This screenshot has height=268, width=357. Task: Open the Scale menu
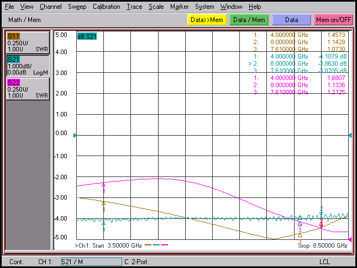[156, 7]
